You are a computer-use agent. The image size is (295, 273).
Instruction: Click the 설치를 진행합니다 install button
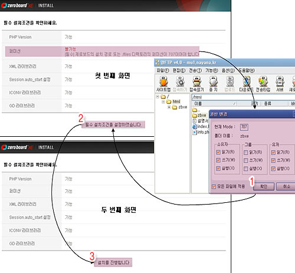point(113,262)
